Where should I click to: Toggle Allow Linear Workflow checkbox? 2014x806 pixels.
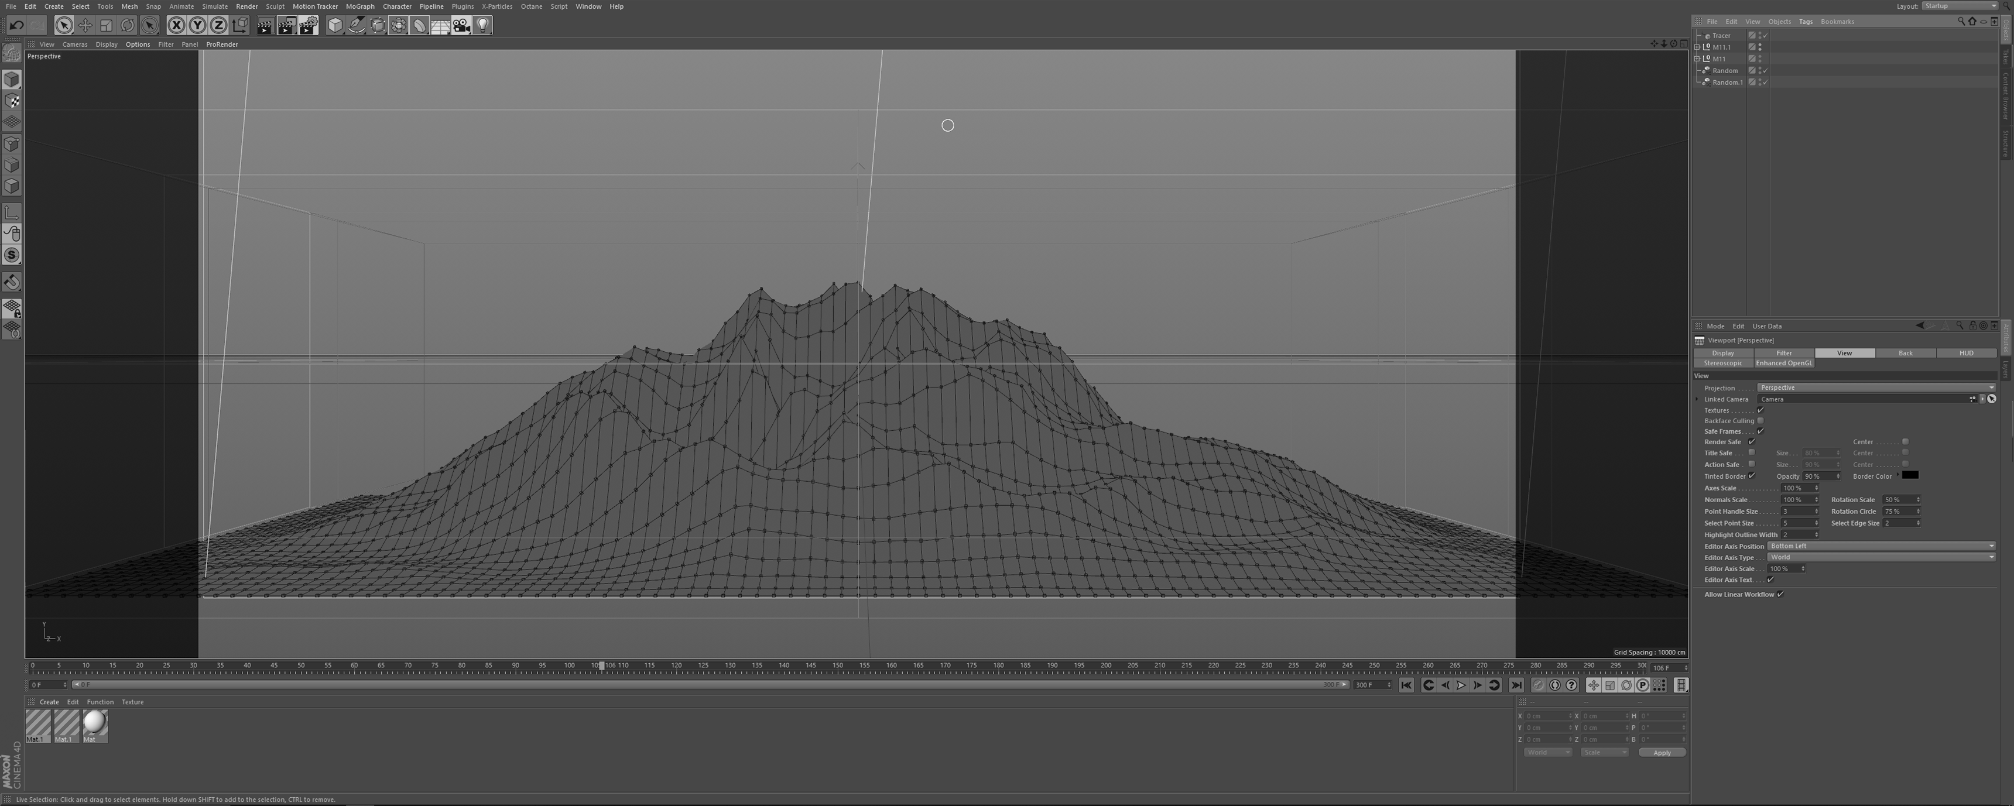1780,595
